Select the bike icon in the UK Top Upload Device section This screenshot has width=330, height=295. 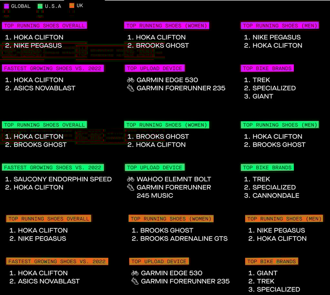tap(135, 273)
